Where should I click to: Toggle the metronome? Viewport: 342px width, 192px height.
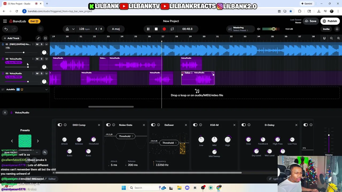coord(67,29)
